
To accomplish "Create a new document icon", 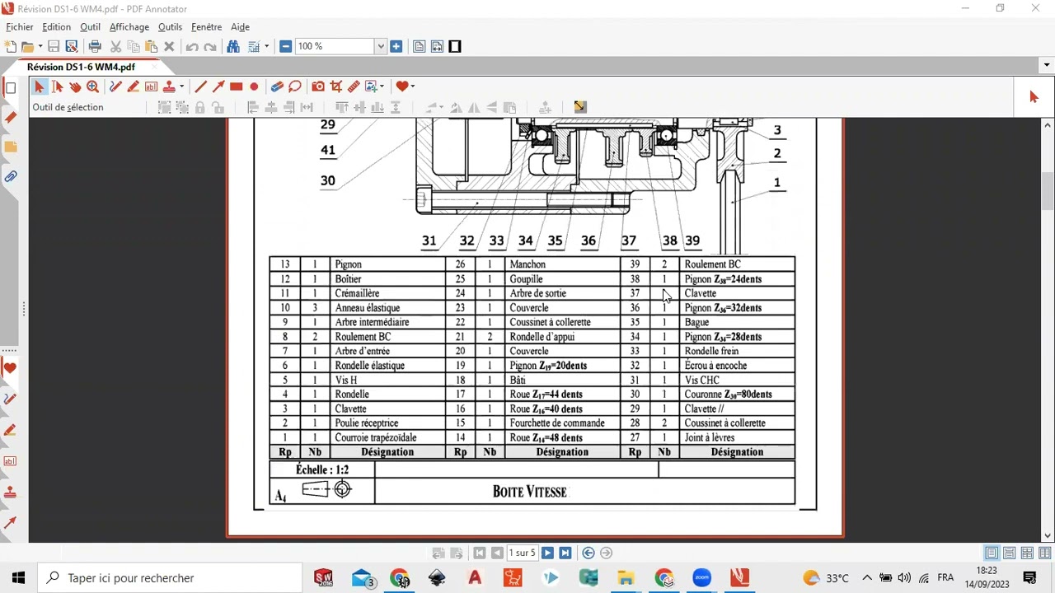I will pos(11,47).
